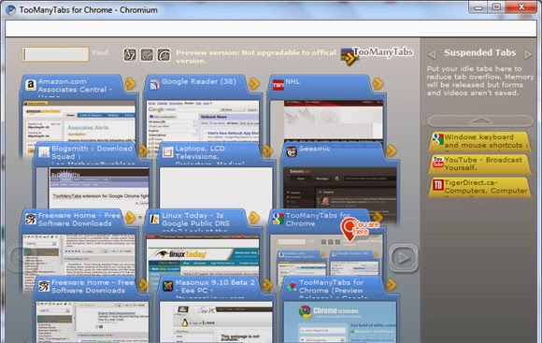Restore the suspended TigerDirect.ca tab
The width and height of the screenshot is (542, 343).
[479, 187]
